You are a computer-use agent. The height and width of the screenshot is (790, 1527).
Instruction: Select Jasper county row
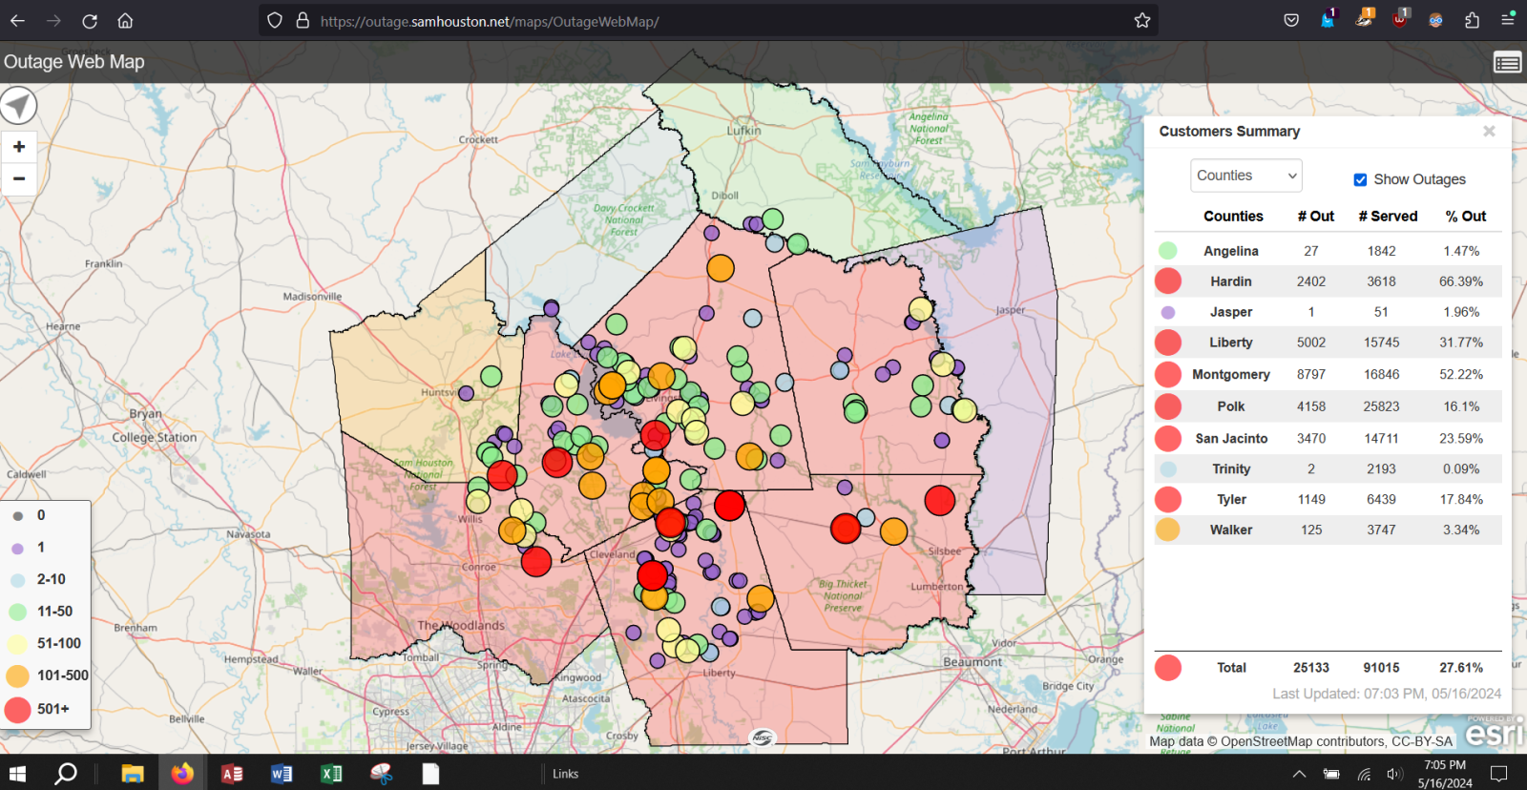(1328, 312)
